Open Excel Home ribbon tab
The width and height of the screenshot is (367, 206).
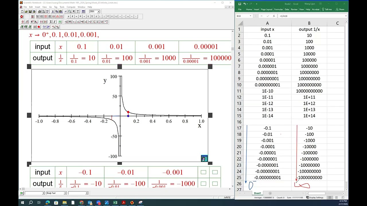click(x=249, y=9)
